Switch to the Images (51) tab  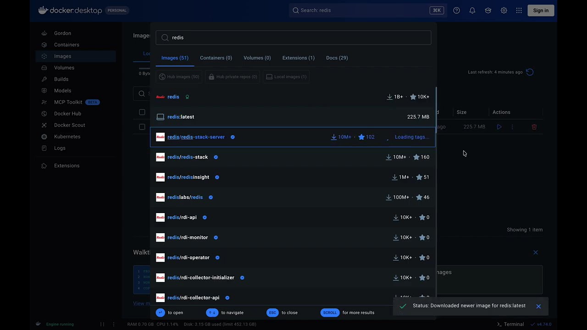tap(175, 58)
